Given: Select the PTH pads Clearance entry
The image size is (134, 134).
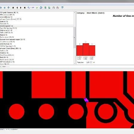Looking at the screenshot, I should [9, 13].
